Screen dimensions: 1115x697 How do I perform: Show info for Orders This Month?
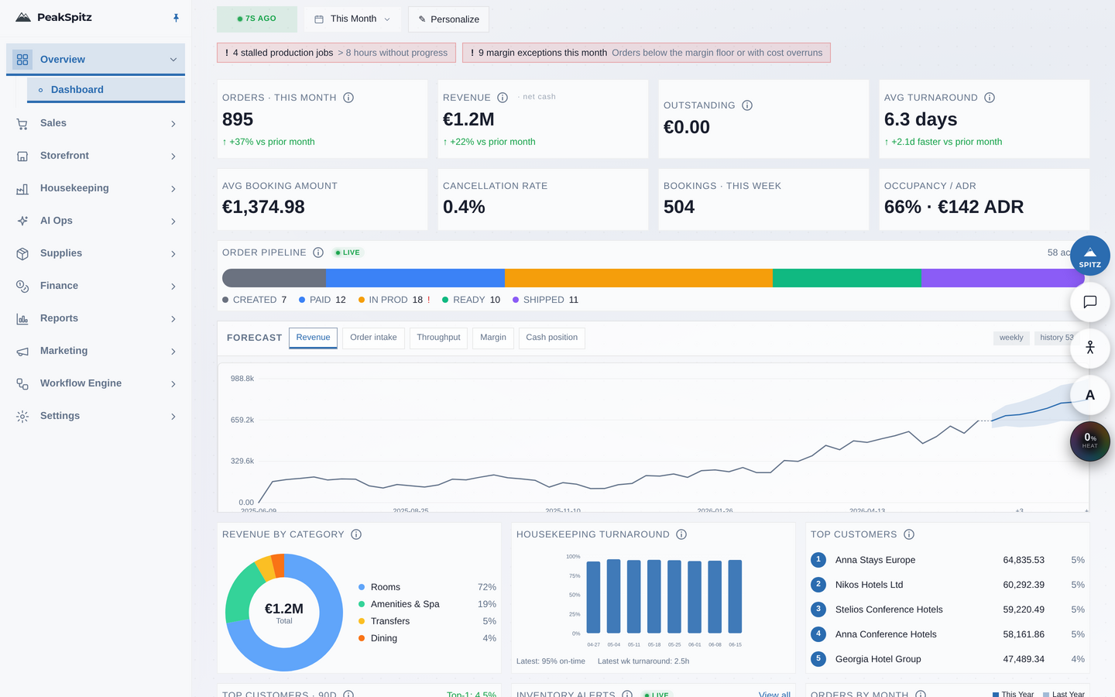[348, 98]
